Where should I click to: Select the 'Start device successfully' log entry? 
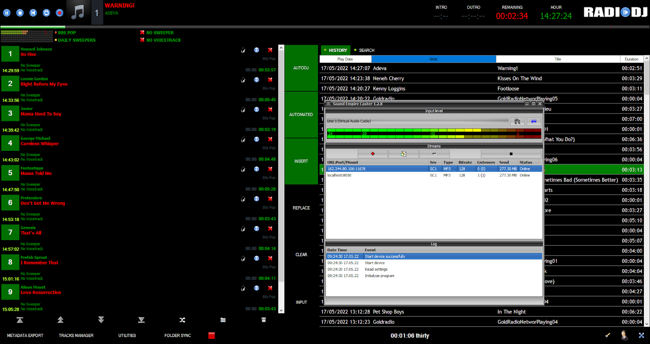tap(434, 256)
